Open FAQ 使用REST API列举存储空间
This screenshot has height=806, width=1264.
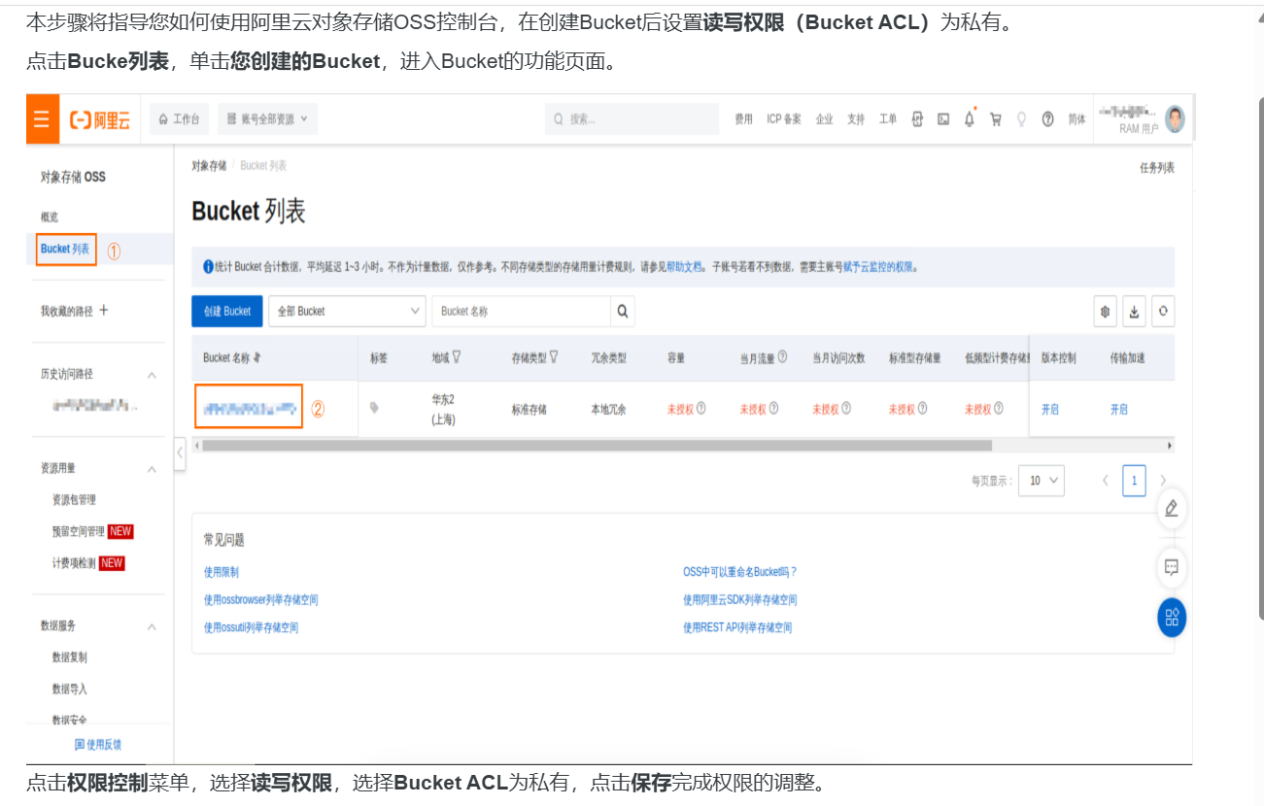737,628
